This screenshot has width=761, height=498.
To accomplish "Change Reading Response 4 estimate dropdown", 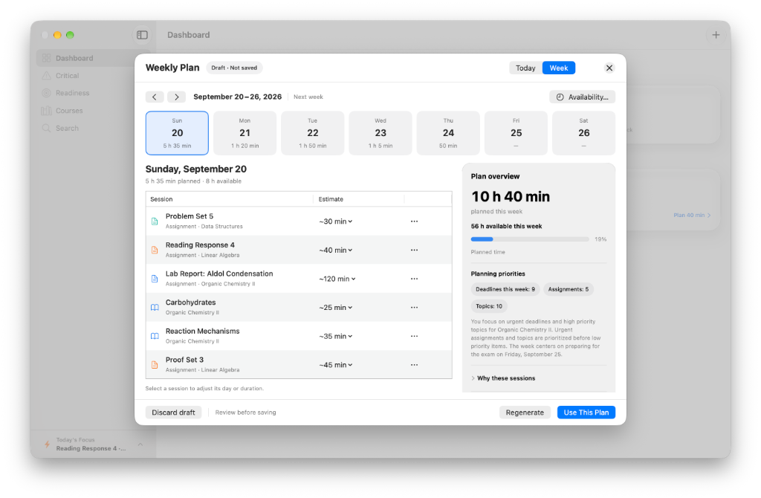I will [336, 250].
